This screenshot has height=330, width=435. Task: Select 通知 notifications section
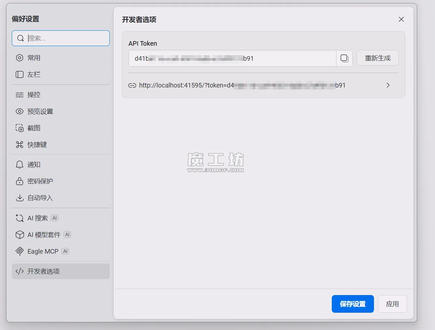click(34, 165)
